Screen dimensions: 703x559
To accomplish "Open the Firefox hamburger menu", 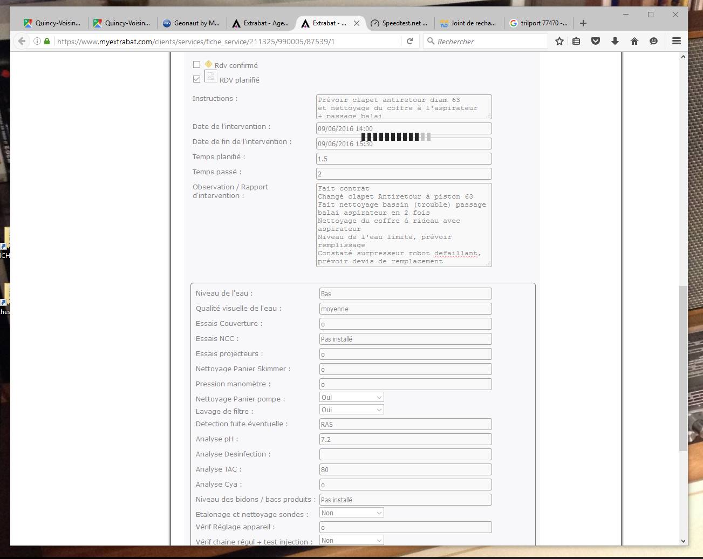I will 677,41.
